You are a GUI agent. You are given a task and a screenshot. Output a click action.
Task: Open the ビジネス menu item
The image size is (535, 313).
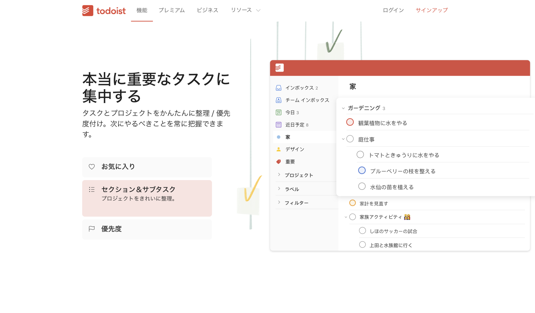click(x=207, y=10)
